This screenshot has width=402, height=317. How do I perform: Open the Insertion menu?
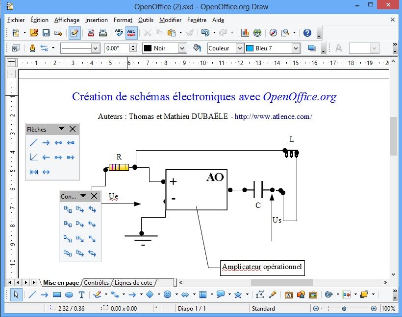(x=97, y=20)
